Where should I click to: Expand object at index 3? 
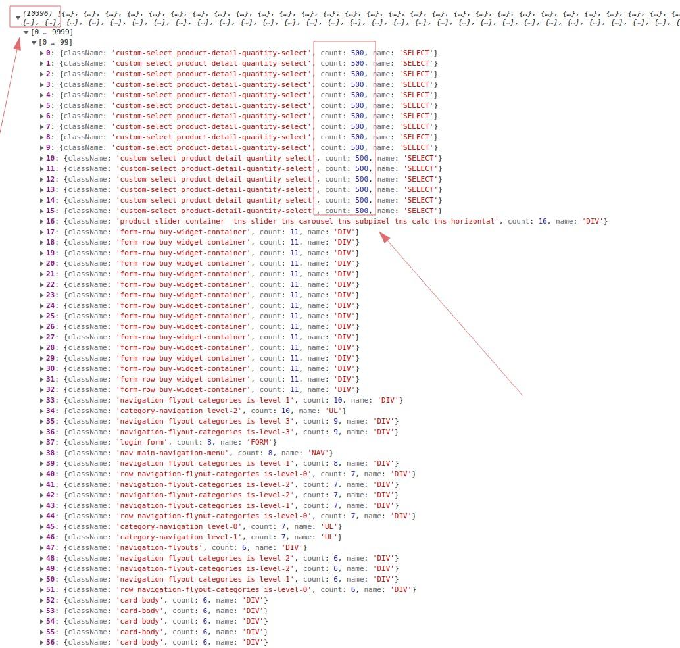click(x=41, y=85)
